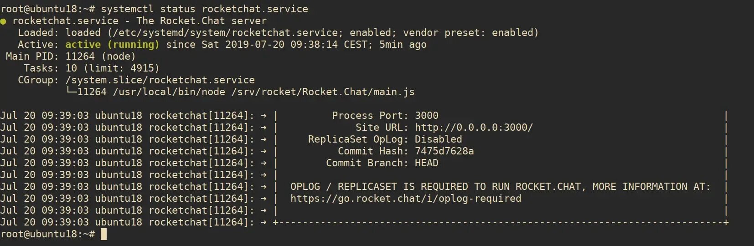Screen dimensions: 754x246
Task: Select the "active (running)" status text
Action: [112, 45]
